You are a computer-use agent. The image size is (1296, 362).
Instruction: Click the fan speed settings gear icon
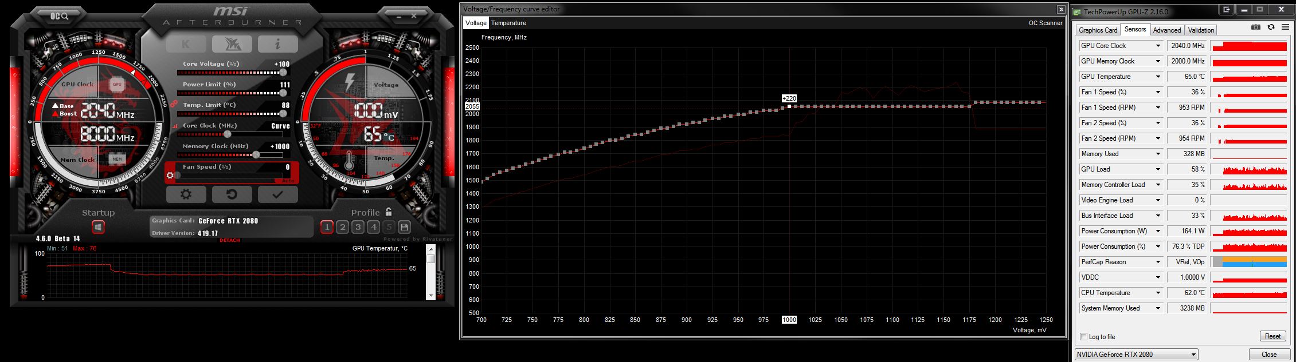click(170, 175)
